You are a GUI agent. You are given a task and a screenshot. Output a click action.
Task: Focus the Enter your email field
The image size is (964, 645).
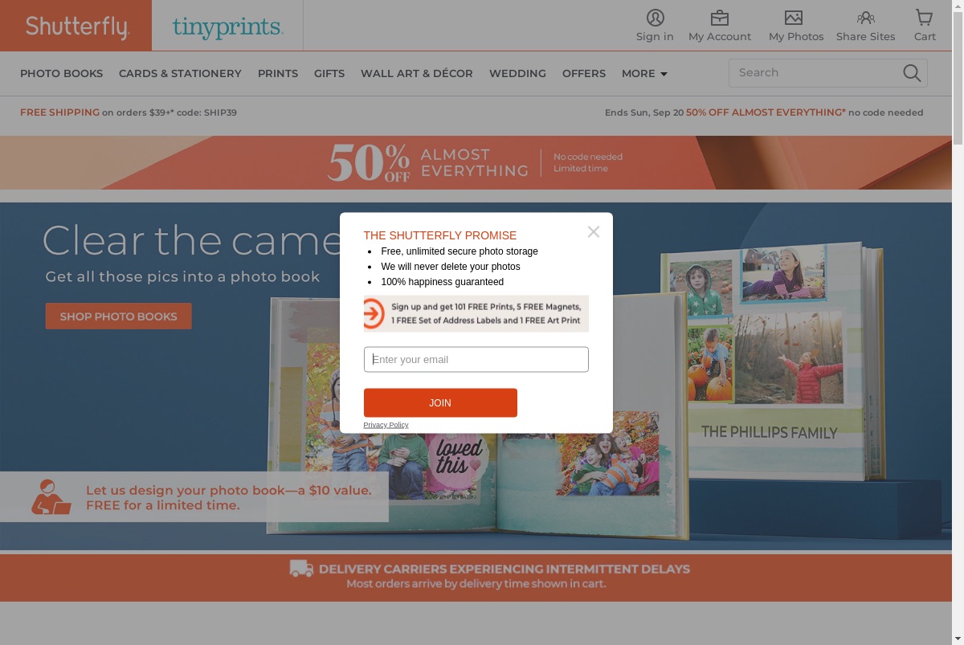[476, 359]
